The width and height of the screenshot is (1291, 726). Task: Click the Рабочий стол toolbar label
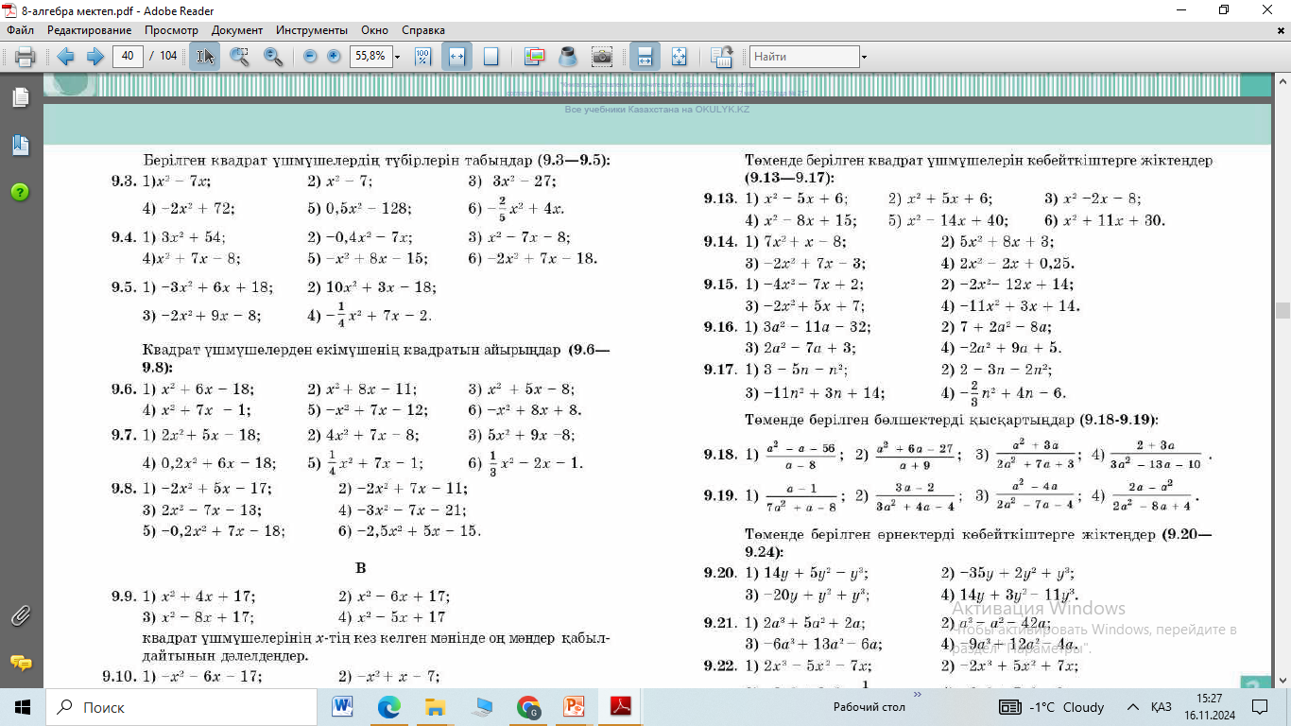(869, 707)
